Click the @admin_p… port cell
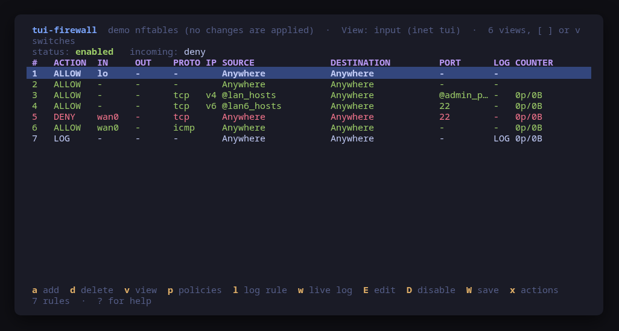Viewport: 619px width, 331px height. 463,95
